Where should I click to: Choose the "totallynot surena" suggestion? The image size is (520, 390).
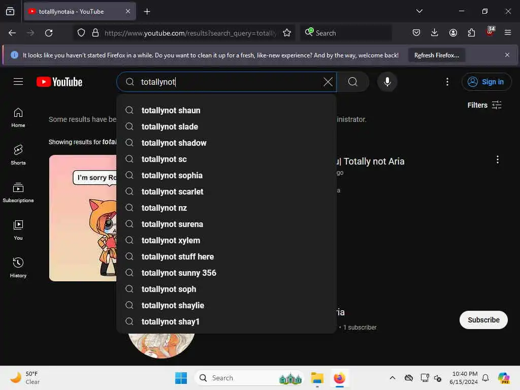click(x=226, y=224)
